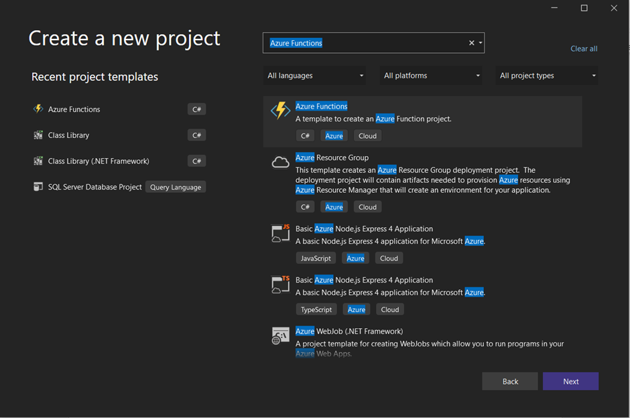Choose Class Library from recent templates
The width and height of the screenshot is (630, 418).
(119, 135)
